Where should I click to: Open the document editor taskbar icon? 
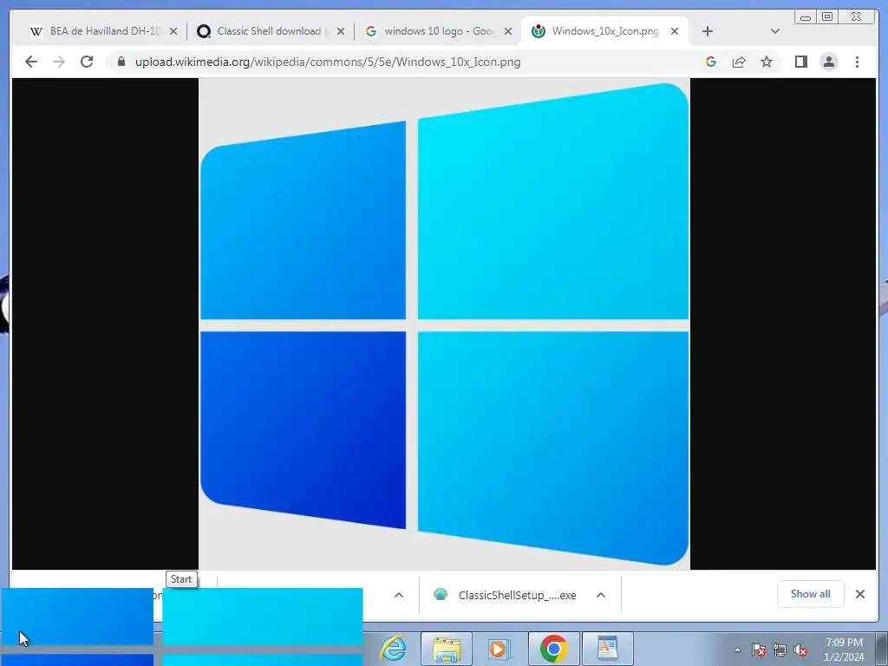[x=607, y=649]
